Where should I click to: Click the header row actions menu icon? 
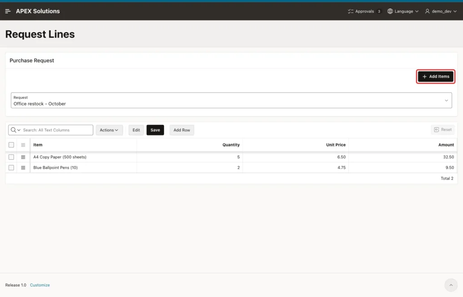coord(23,145)
